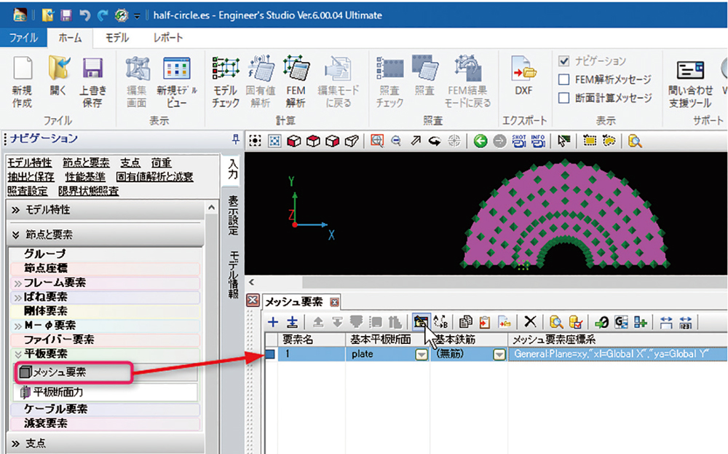Screen dimensions: 728x454
Task: Collapse 平板要素 tree item
Action: (x=17, y=355)
